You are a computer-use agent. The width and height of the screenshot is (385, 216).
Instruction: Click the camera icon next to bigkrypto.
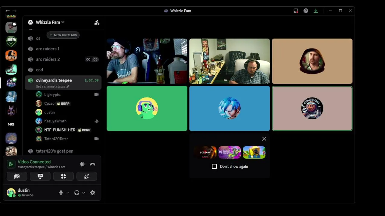point(96,94)
